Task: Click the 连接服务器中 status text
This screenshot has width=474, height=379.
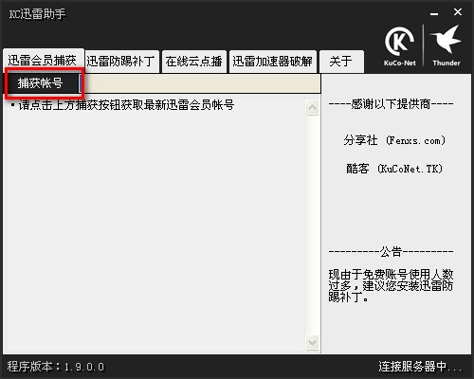Action: pos(420,367)
